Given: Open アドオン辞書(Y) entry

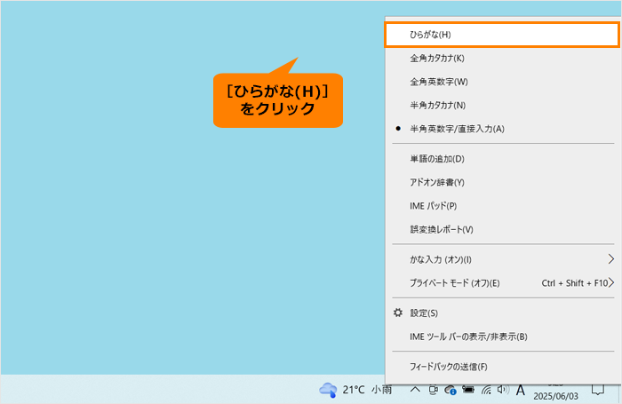Looking at the screenshot, I should pos(502,182).
